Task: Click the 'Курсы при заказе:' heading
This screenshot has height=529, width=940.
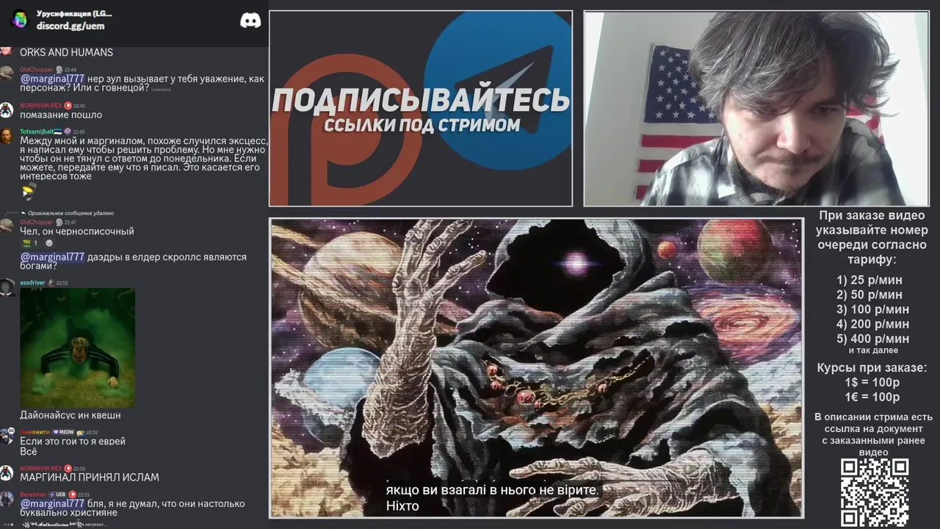Action: tap(872, 368)
